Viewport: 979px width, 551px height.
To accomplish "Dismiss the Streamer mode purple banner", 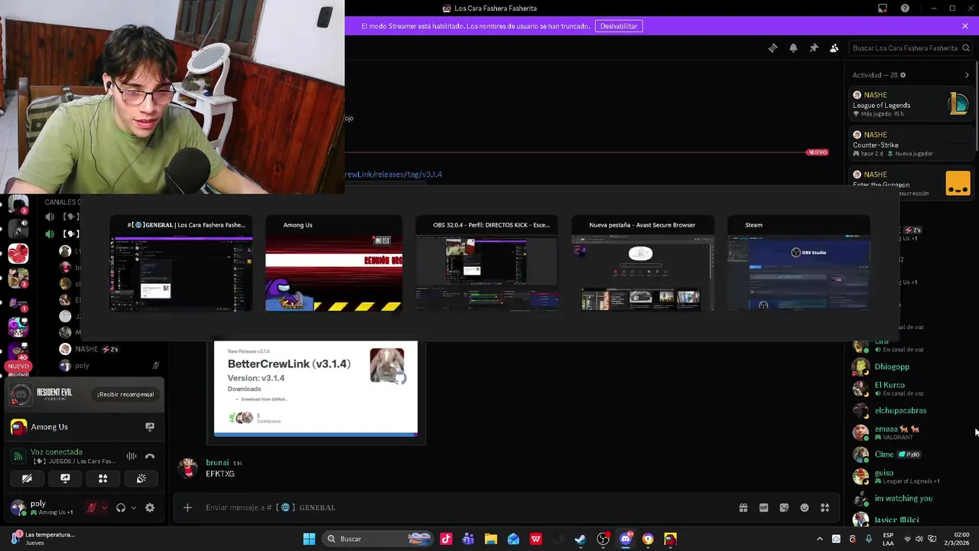I will [x=965, y=26].
